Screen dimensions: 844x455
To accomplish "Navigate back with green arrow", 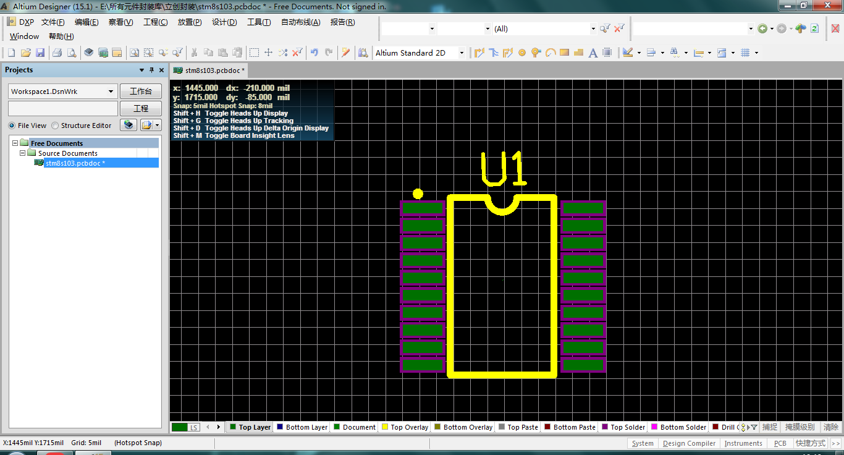I will coord(762,28).
